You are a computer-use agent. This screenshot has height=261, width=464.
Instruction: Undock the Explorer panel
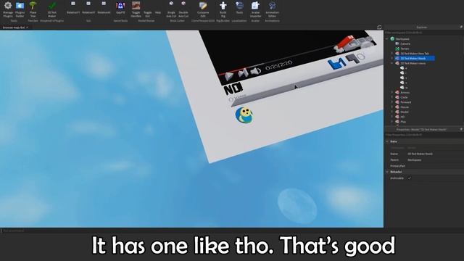[x=461, y=27]
